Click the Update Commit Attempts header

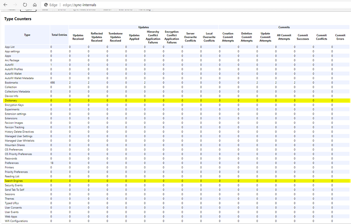coord(265,37)
